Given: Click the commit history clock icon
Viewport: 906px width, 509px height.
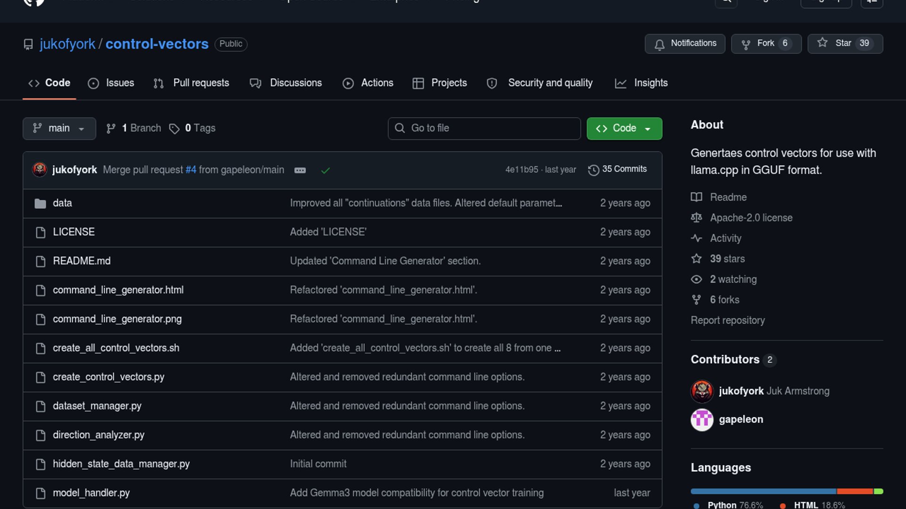Looking at the screenshot, I should [593, 170].
